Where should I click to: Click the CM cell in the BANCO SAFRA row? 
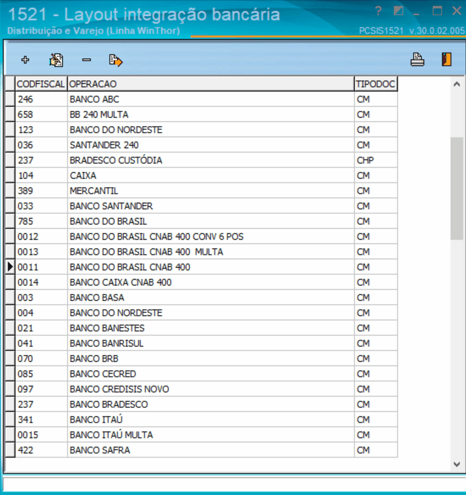click(x=376, y=450)
